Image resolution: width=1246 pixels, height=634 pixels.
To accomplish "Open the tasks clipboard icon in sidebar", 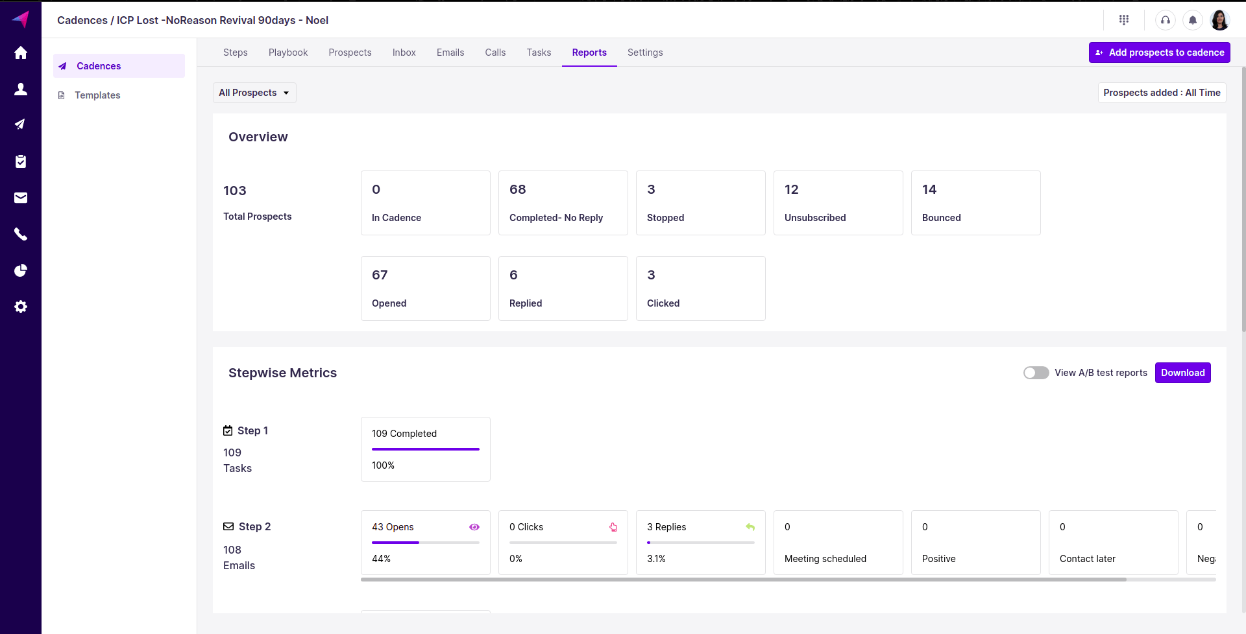I will (x=21, y=161).
